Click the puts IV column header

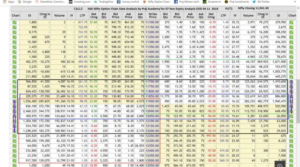coord(235,16)
